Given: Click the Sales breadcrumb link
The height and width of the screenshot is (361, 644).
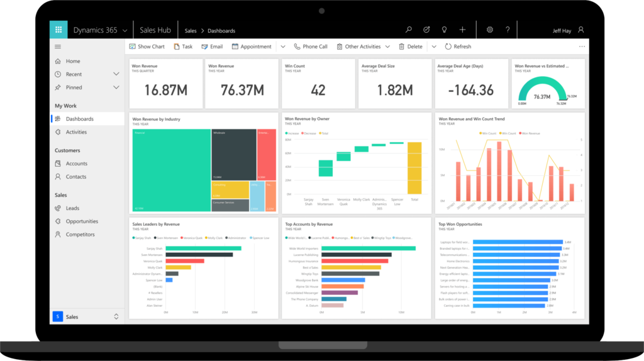Looking at the screenshot, I should point(191,31).
